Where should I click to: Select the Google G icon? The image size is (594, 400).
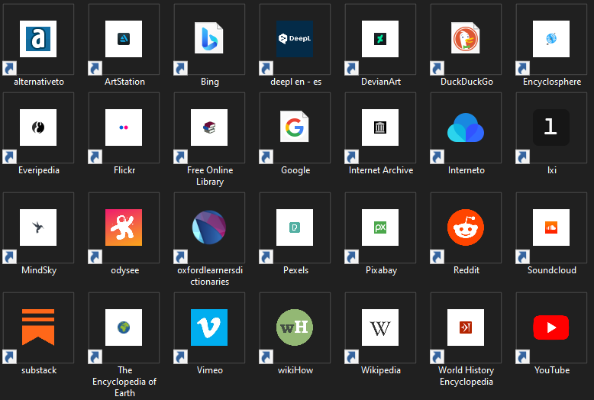pyautogui.click(x=295, y=127)
